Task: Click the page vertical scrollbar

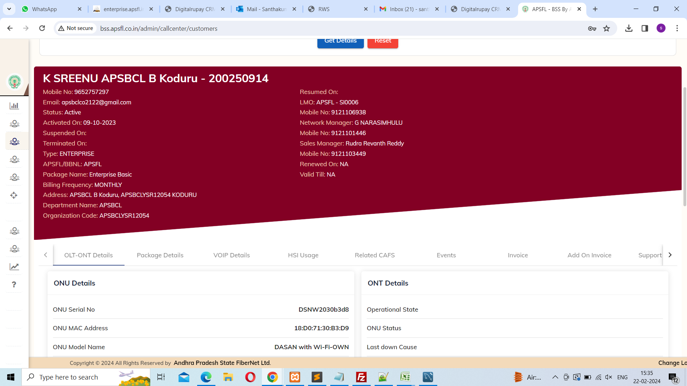Action: tap(684, 147)
